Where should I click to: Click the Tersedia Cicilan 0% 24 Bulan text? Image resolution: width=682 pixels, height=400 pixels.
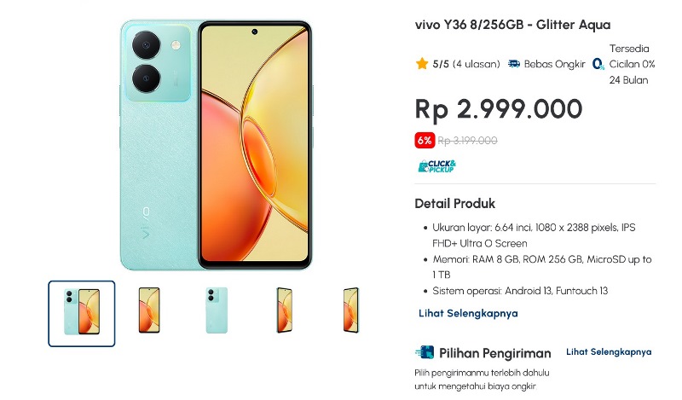tap(632, 64)
